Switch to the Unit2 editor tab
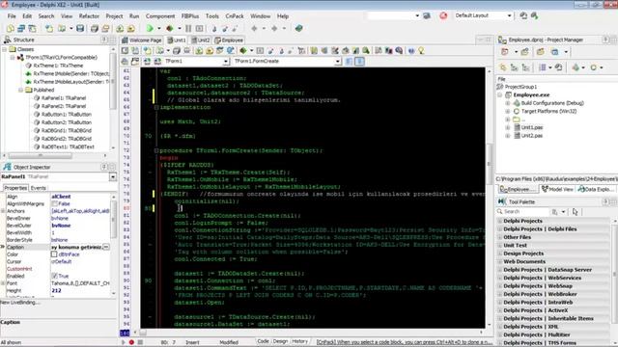The width and height of the screenshot is (618, 347). tap(201, 40)
